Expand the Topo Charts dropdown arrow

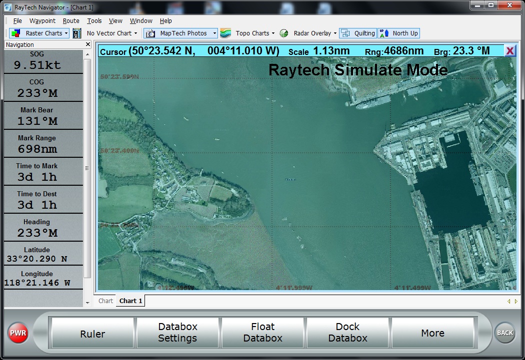click(273, 33)
